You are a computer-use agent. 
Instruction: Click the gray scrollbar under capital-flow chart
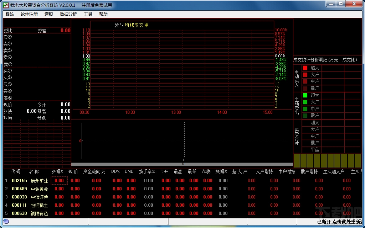[182, 164]
